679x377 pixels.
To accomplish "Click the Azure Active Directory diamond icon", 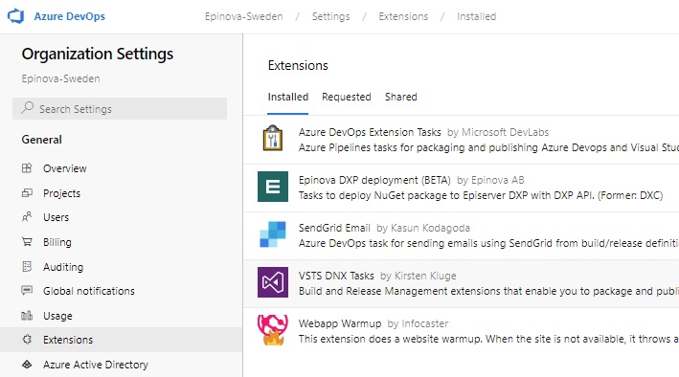I will (27, 365).
